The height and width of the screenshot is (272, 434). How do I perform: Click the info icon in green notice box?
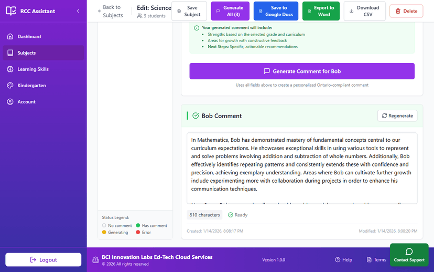pos(197,28)
